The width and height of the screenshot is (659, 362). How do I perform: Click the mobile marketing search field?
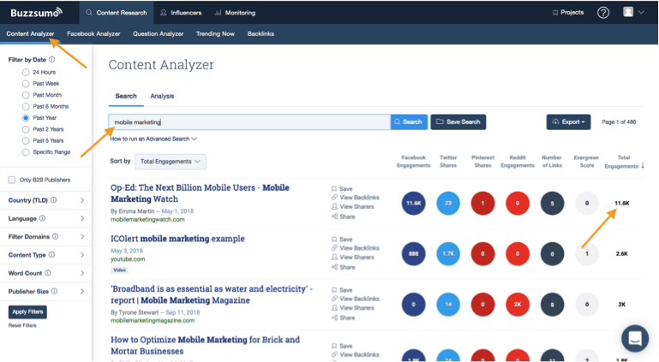[x=249, y=122]
